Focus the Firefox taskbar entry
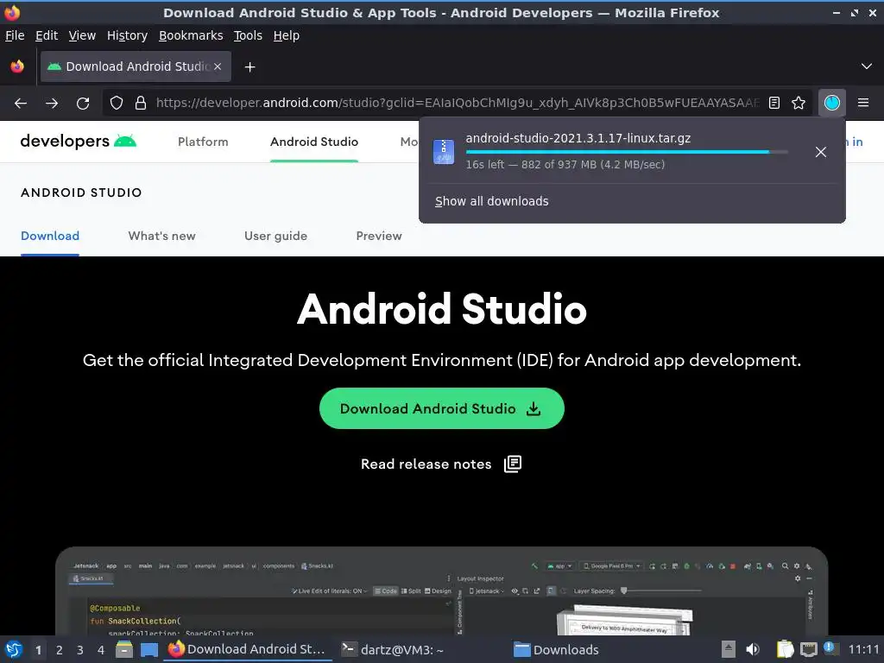 (248, 649)
